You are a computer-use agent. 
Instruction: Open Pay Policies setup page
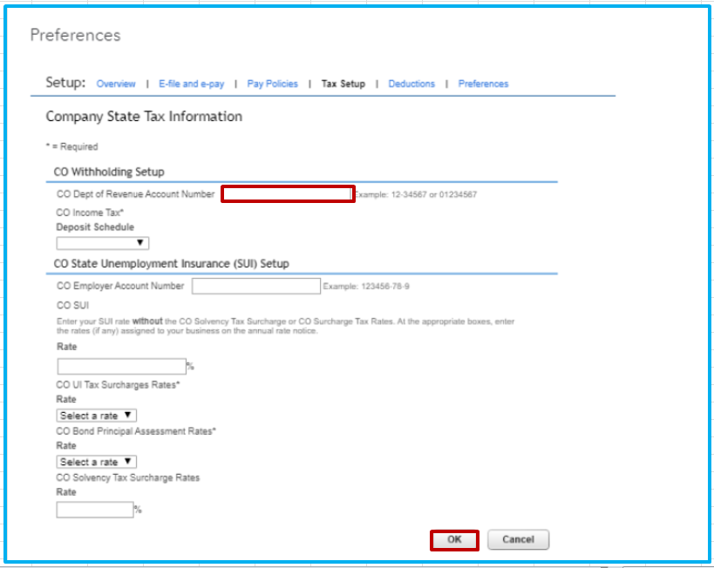click(x=272, y=84)
